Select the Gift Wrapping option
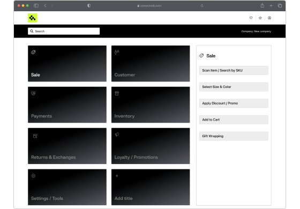This screenshot has height=209, width=300. pyautogui.click(x=234, y=136)
